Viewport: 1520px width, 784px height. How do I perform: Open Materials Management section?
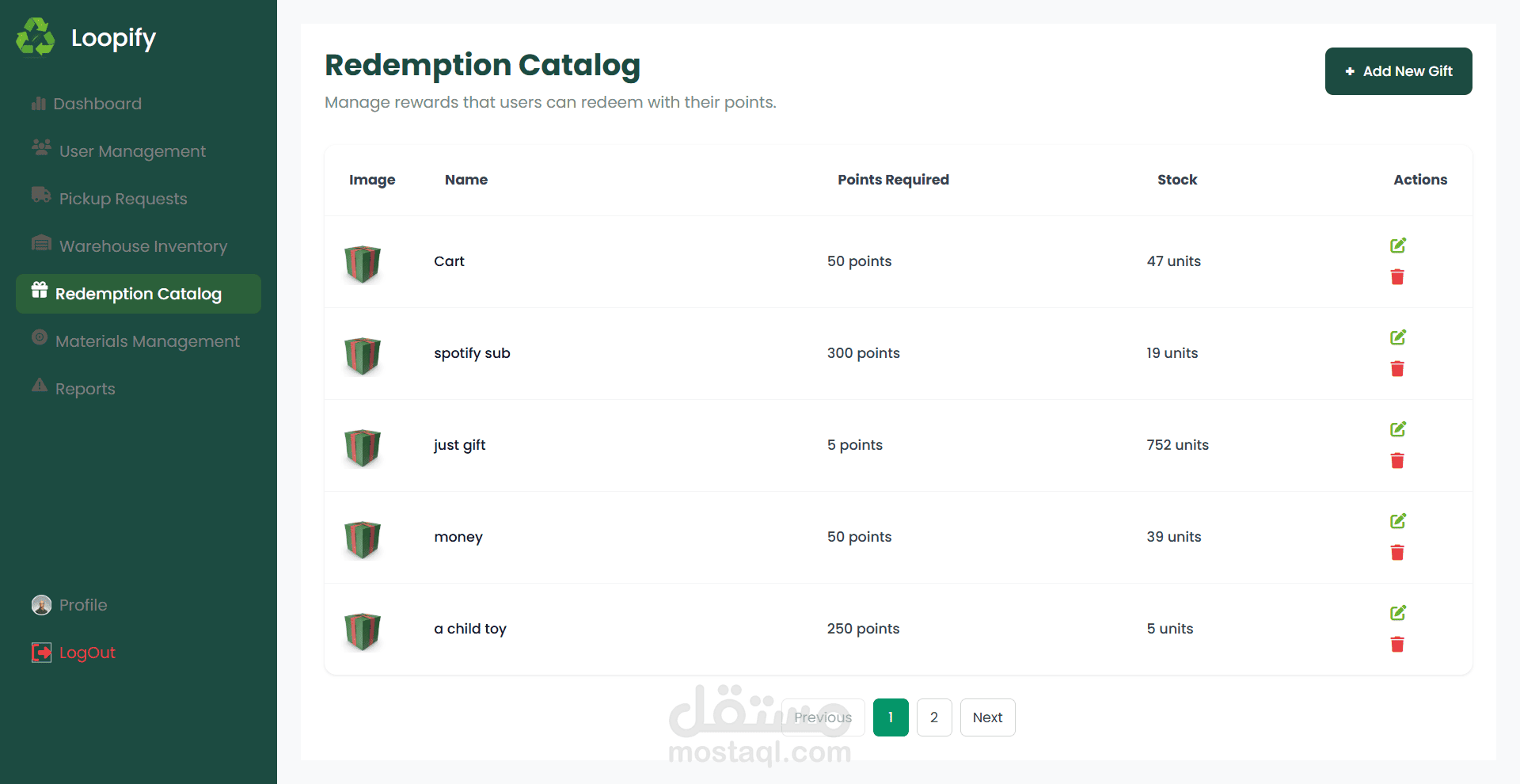click(136, 341)
